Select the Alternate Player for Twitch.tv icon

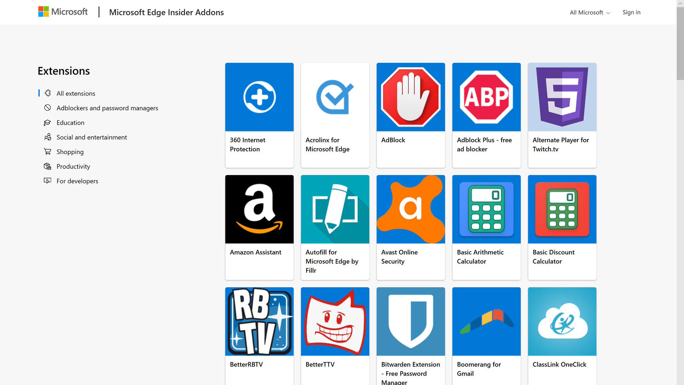pyautogui.click(x=562, y=97)
